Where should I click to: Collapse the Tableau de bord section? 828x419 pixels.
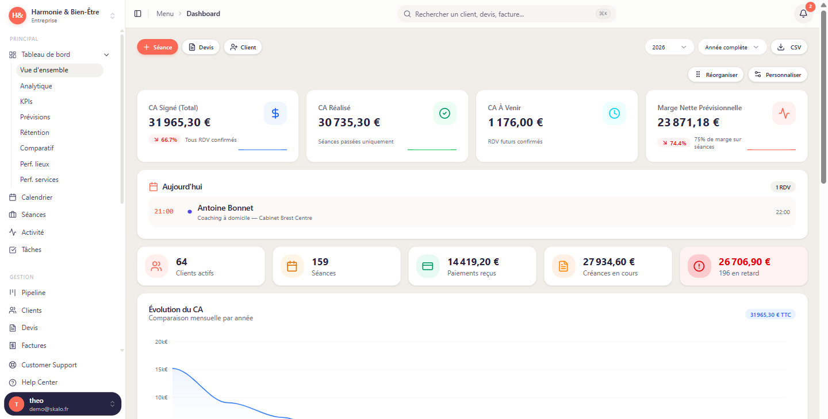click(106, 55)
